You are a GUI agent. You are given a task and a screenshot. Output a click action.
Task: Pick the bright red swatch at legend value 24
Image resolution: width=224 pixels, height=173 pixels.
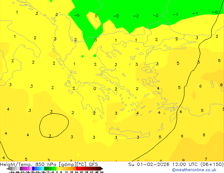(x=77, y=168)
